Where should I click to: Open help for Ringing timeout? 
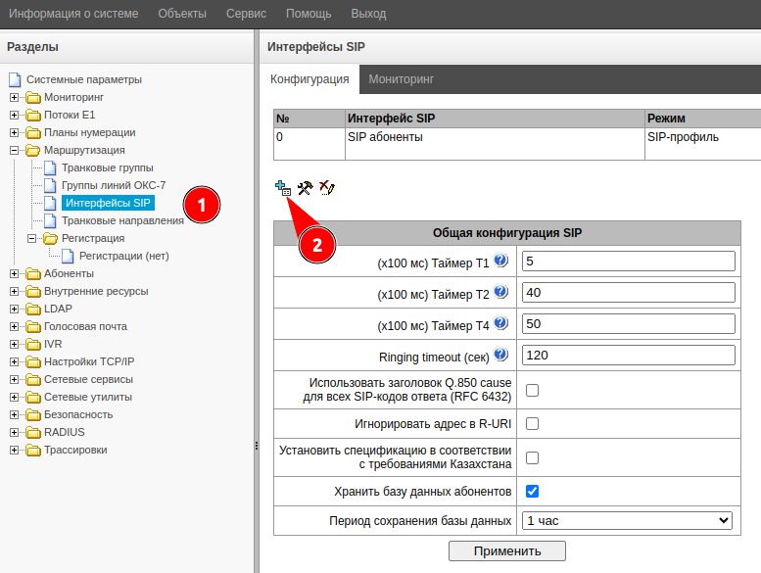pyautogui.click(x=500, y=355)
